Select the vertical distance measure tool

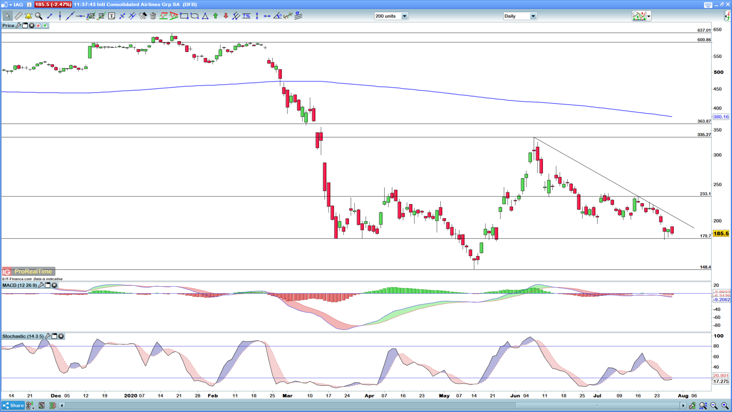click(x=257, y=16)
